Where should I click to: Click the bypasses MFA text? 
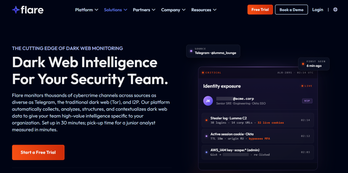tap(259, 139)
